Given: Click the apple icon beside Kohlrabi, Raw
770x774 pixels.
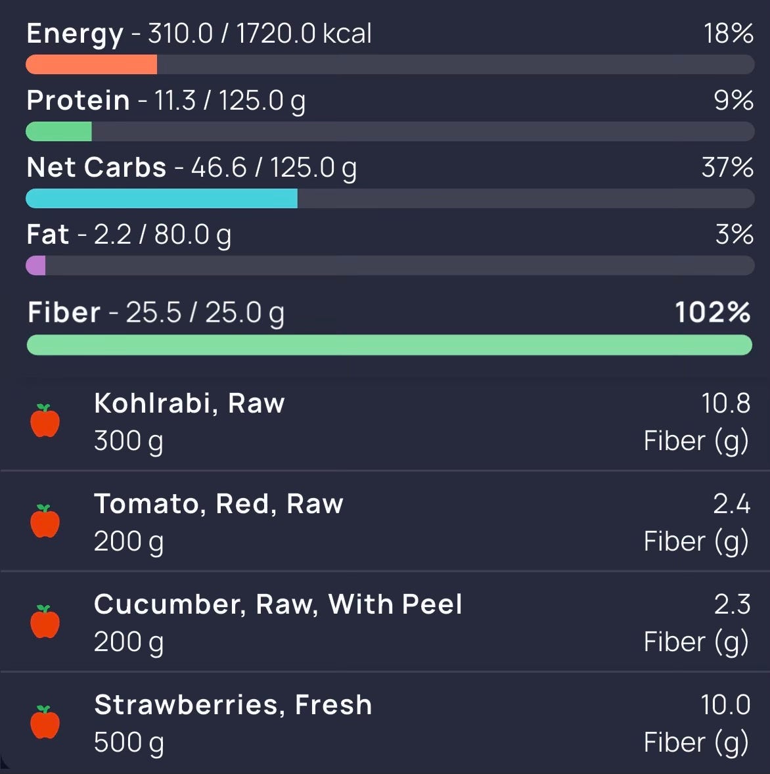Looking at the screenshot, I should (x=45, y=421).
